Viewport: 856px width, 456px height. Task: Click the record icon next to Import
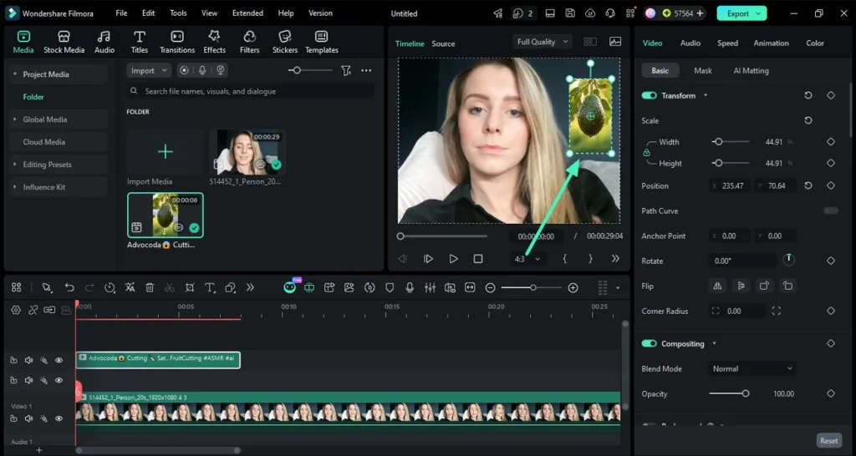click(185, 70)
